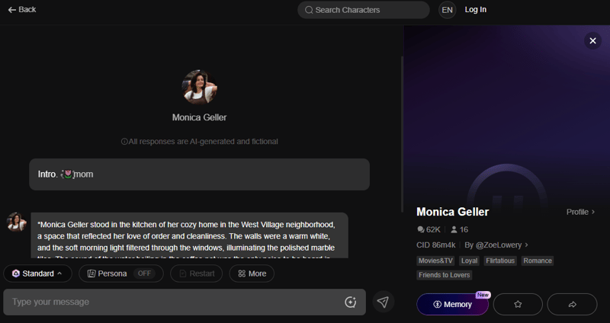The width and height of the screenshot is (610, 323).
Task: Restart the conversation
Action: (197, 273)
